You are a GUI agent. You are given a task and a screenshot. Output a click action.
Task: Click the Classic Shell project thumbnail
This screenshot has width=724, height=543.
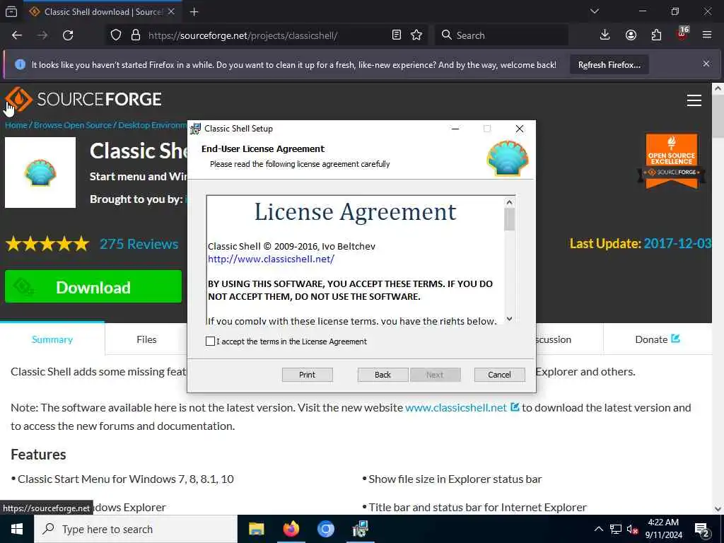[40, 173]
